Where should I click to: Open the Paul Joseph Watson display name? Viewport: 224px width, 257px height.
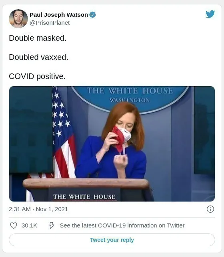pyautogui.click(x=59, y=15)
